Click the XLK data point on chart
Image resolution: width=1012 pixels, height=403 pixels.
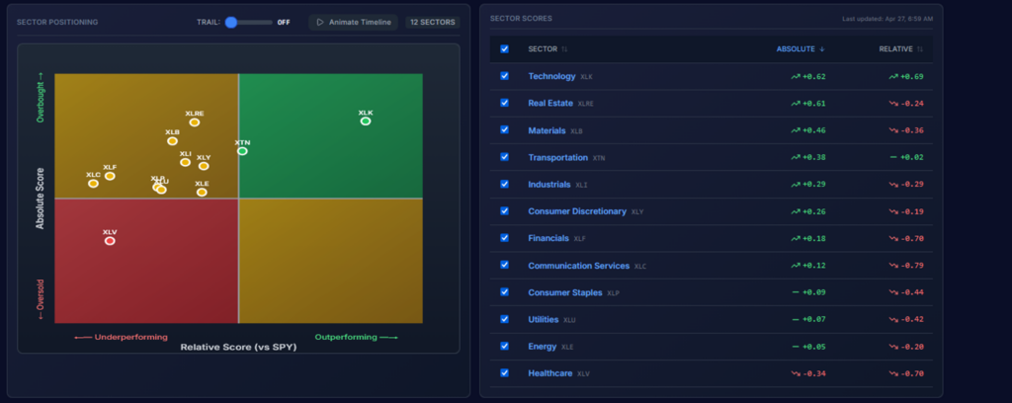366,121
